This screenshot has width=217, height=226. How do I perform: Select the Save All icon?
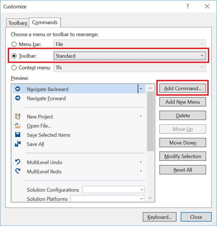click(x=18, y=144)
